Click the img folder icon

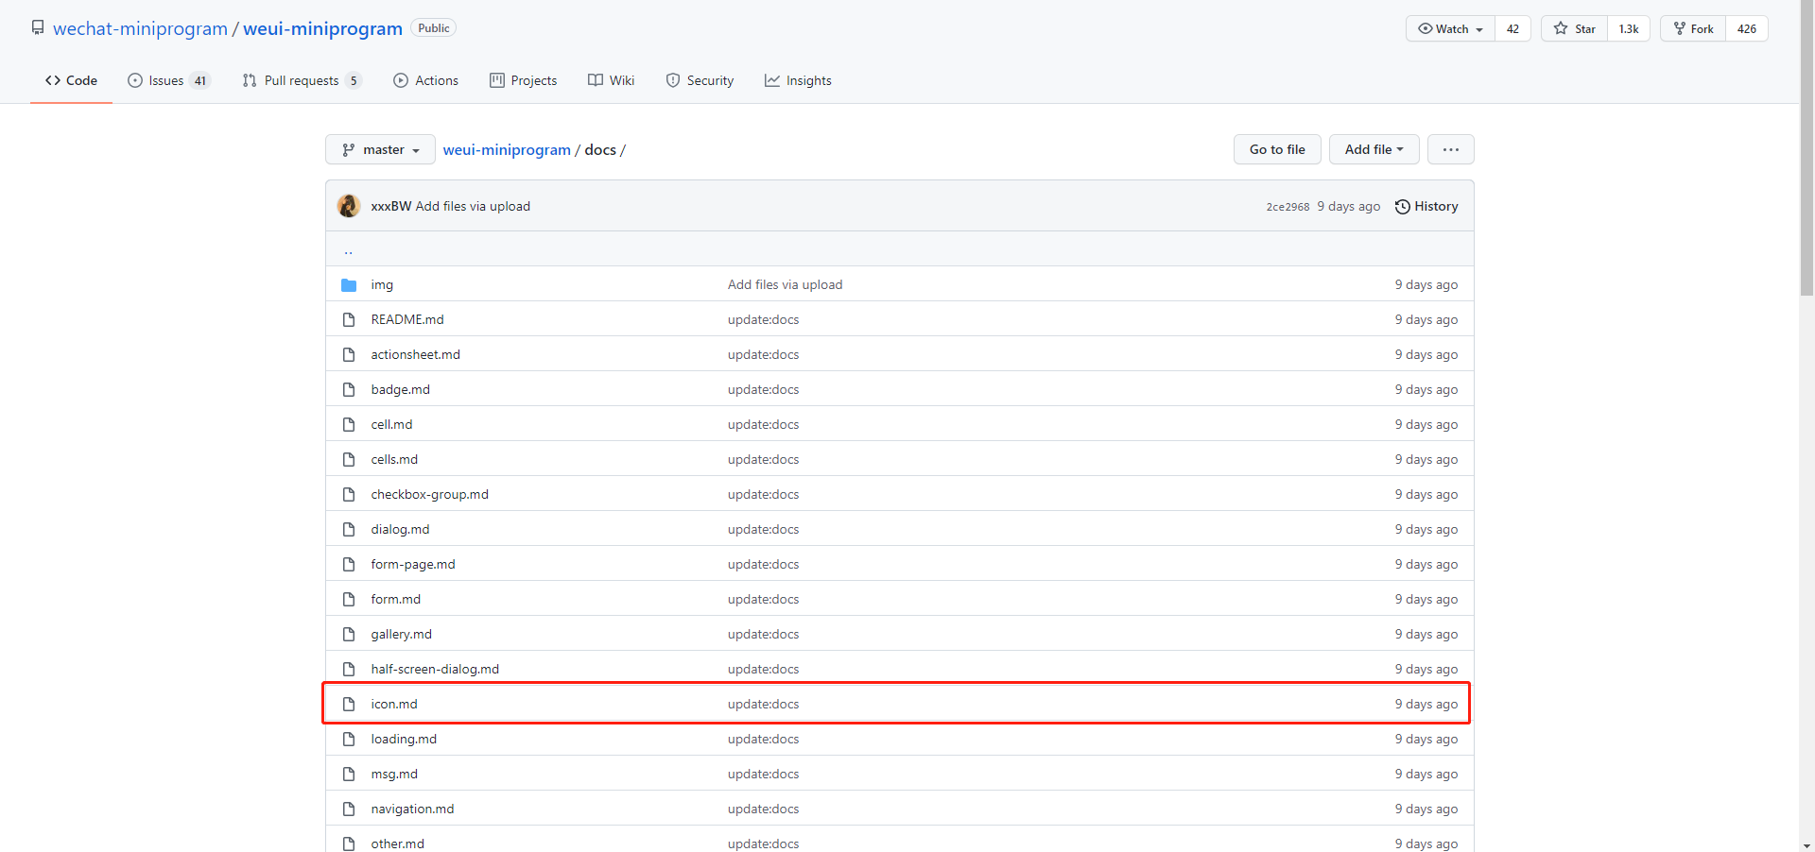point(349,284)
